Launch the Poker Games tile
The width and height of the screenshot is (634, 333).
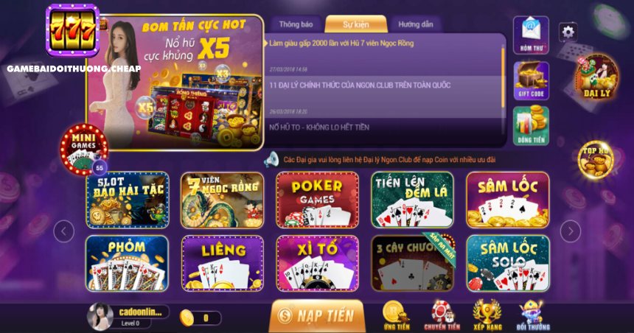click(x=318, y=200)
